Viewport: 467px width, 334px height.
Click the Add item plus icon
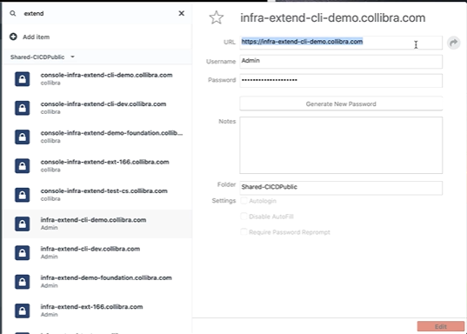(13, 37)
